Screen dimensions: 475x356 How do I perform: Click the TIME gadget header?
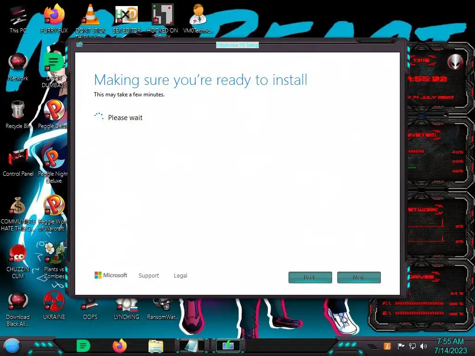(x=422, y=60)
